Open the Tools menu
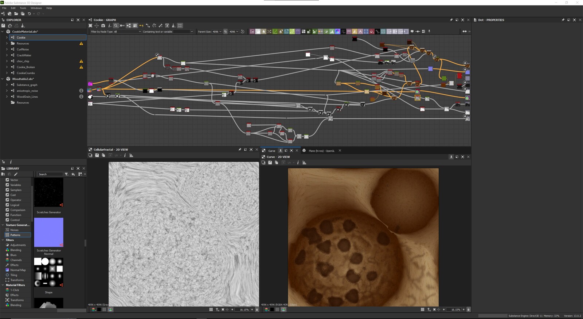 pyautogui.click(x=23, y=8)
